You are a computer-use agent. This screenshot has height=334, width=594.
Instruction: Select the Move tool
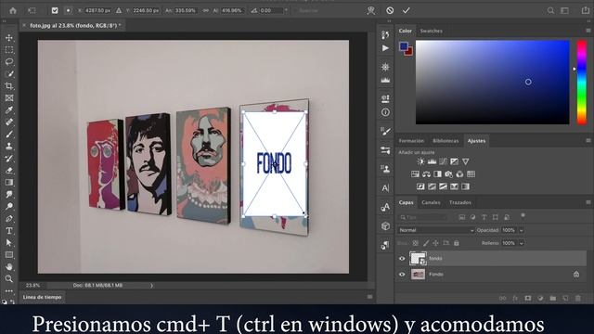click(9, 38)
